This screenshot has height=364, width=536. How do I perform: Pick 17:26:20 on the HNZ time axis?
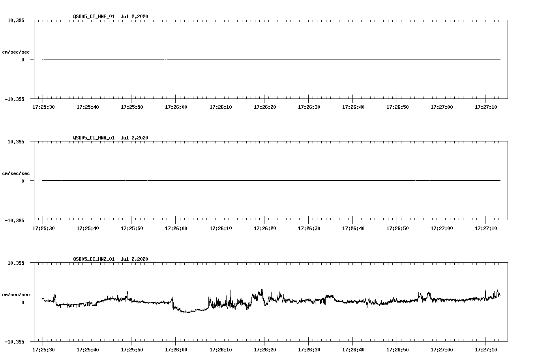pos(265,349)
